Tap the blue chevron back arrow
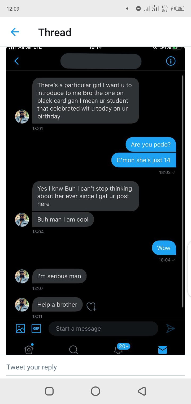This screenshot has width=191, height=404. click(x=16, y=61)
